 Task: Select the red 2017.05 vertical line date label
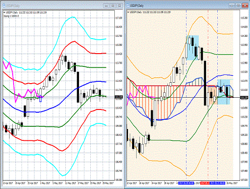[x=205, y=183]
